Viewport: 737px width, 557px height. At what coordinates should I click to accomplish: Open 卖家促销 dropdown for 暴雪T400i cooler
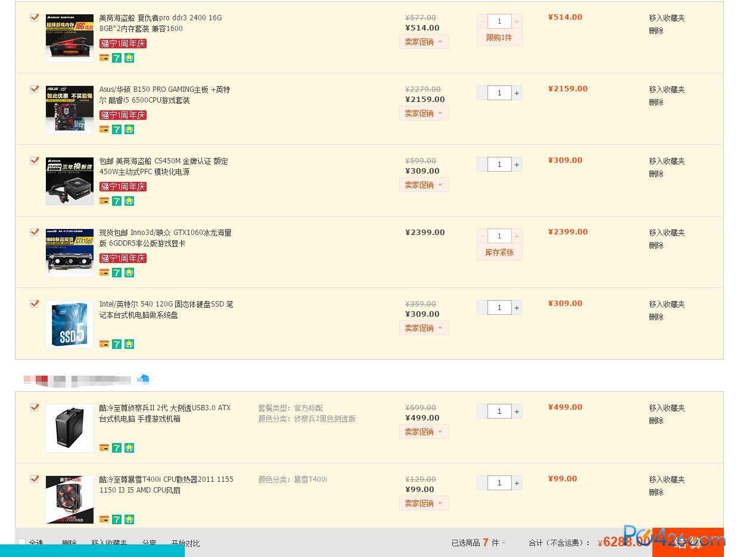tap(424, 503)
